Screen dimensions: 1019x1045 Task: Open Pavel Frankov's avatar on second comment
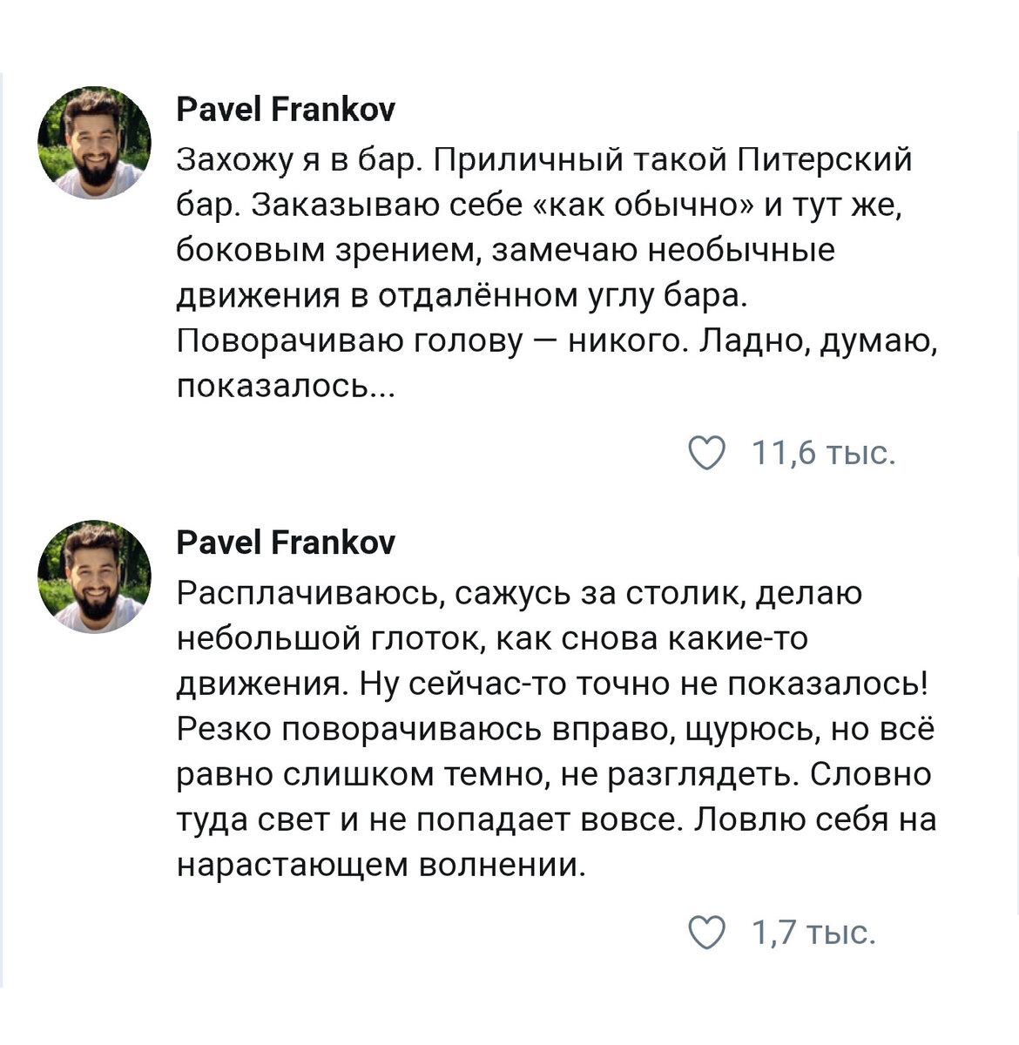pyautogui.click(x=94, y=577)
